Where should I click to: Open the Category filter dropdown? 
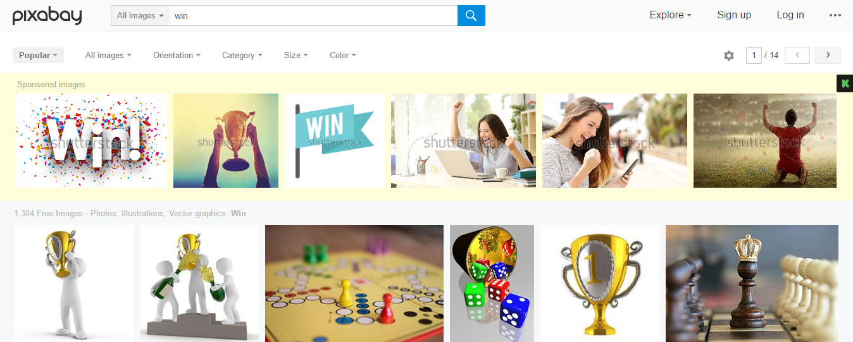[242, 55]
